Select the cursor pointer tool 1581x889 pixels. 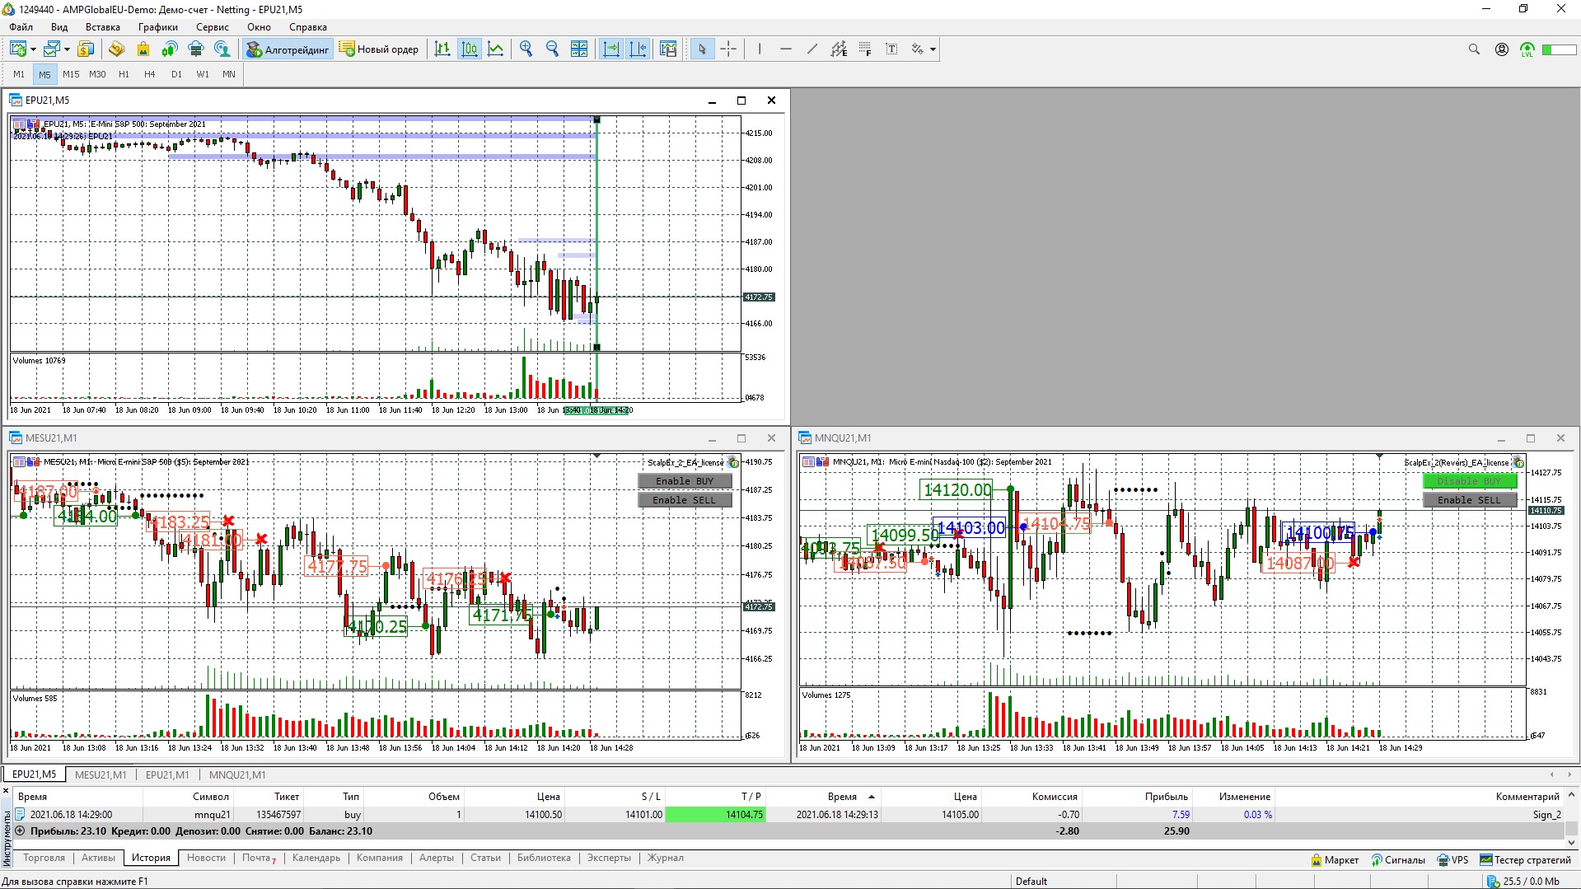(x=702, y=49)
